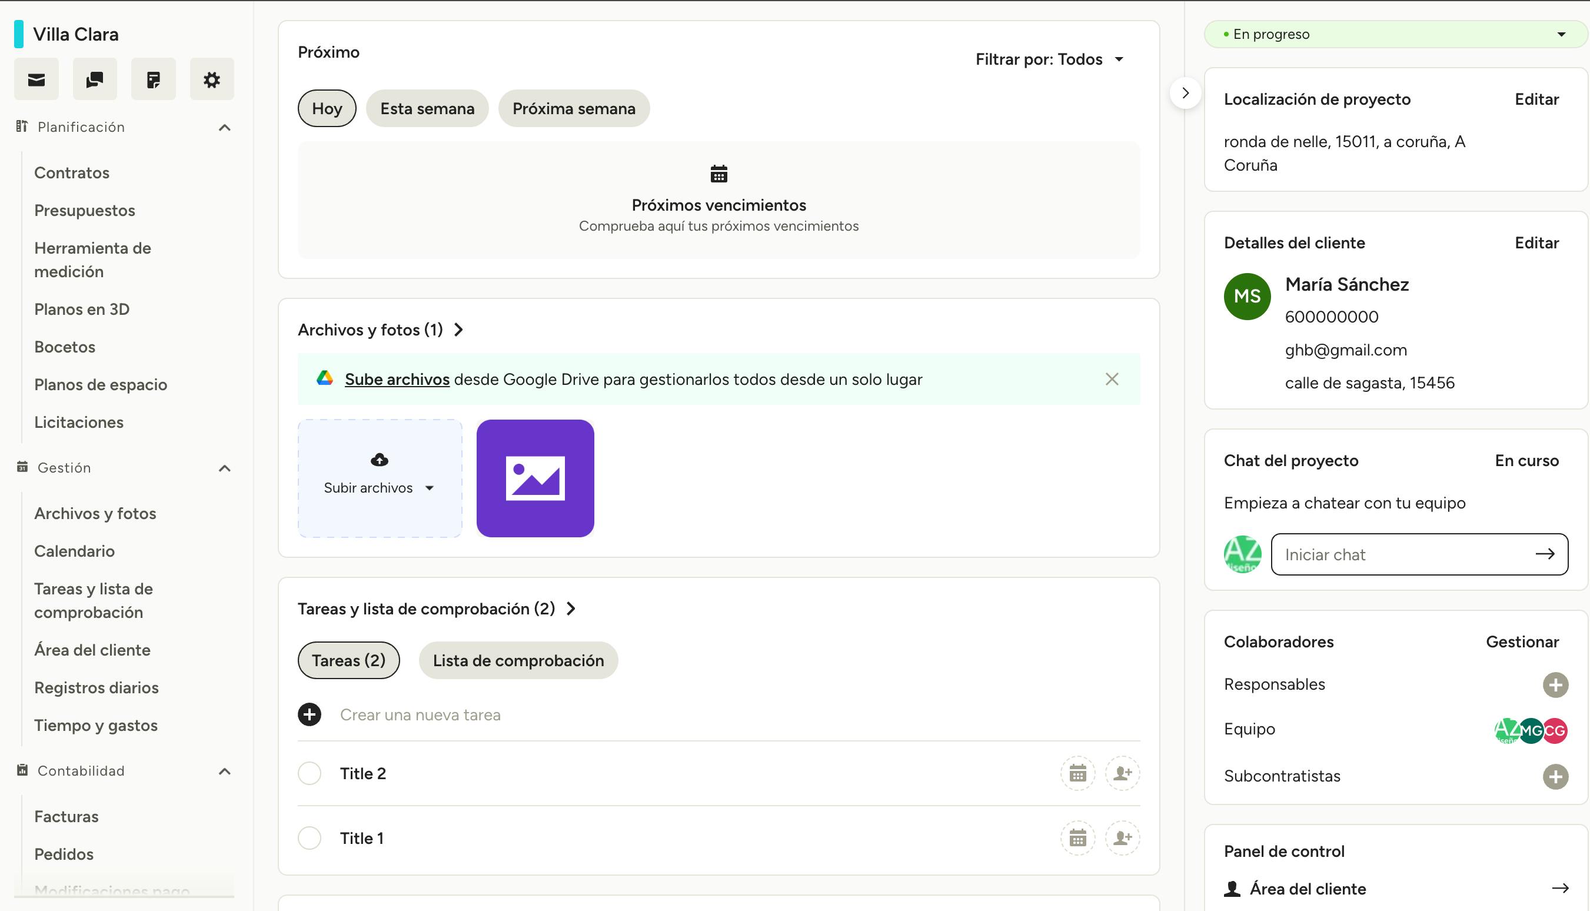Set due date calendar icon for Title 2
1590x911 pixels.
pos(1077,773)
